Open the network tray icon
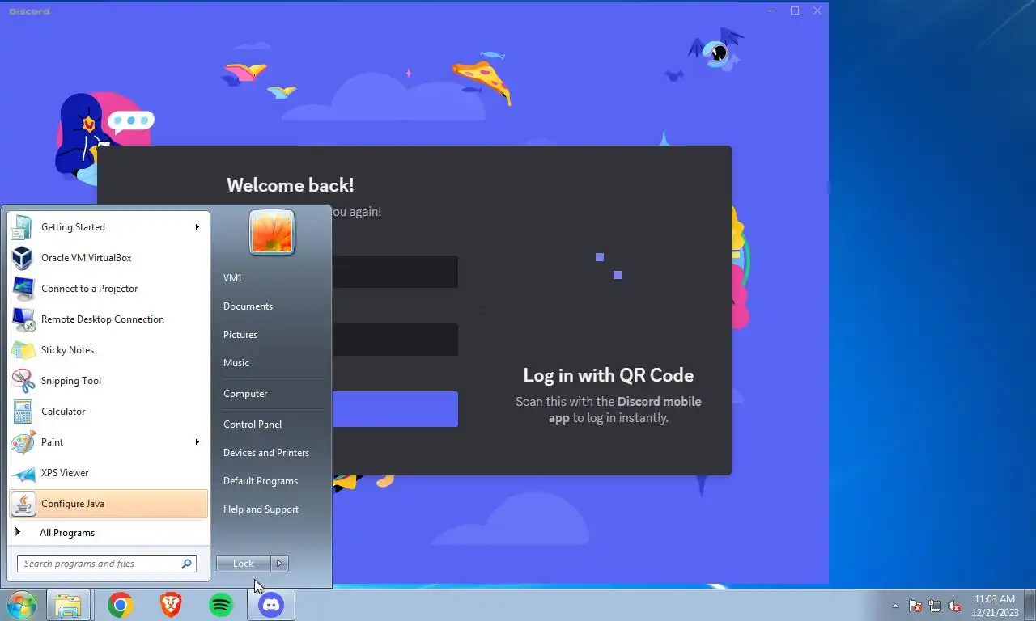The height and width of the screenshot is (621, 1036). 935,606
